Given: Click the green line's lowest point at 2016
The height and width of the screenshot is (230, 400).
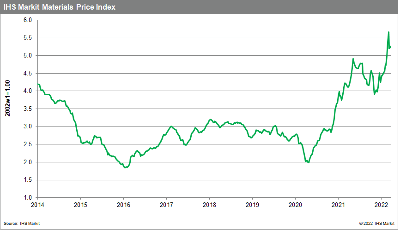Looking at the screenshot, I should click(125, 167).
